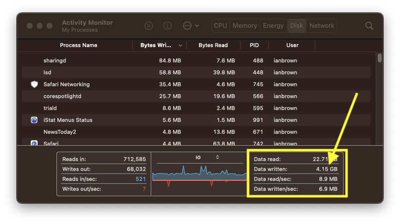Click the stop process icon

point(149,26)
